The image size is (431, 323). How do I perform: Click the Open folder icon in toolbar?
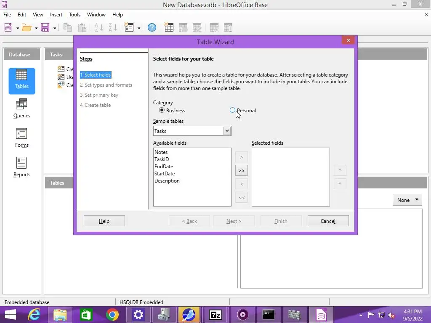[27, 27]
